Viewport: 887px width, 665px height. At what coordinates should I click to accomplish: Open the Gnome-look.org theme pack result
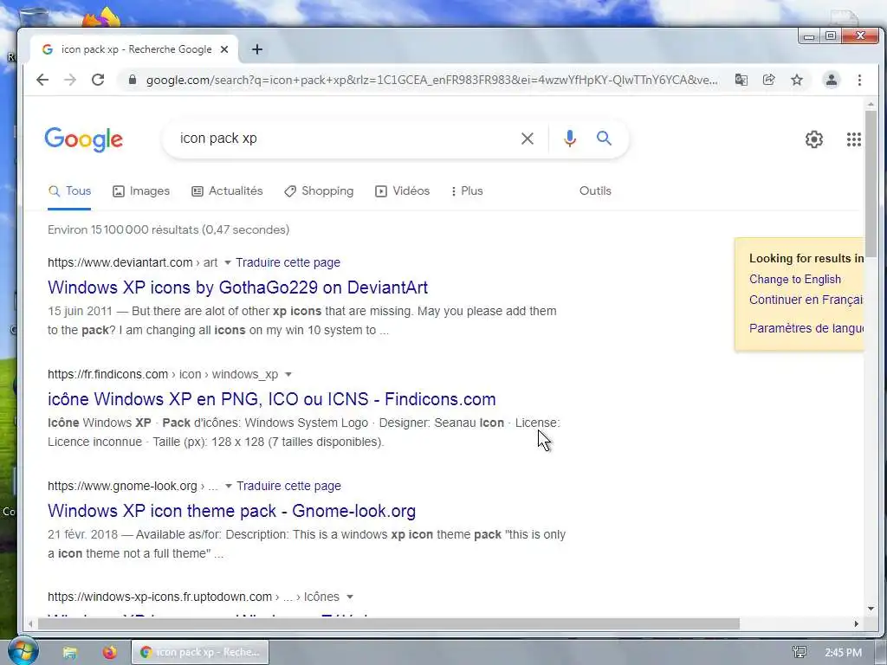(231, 511)
